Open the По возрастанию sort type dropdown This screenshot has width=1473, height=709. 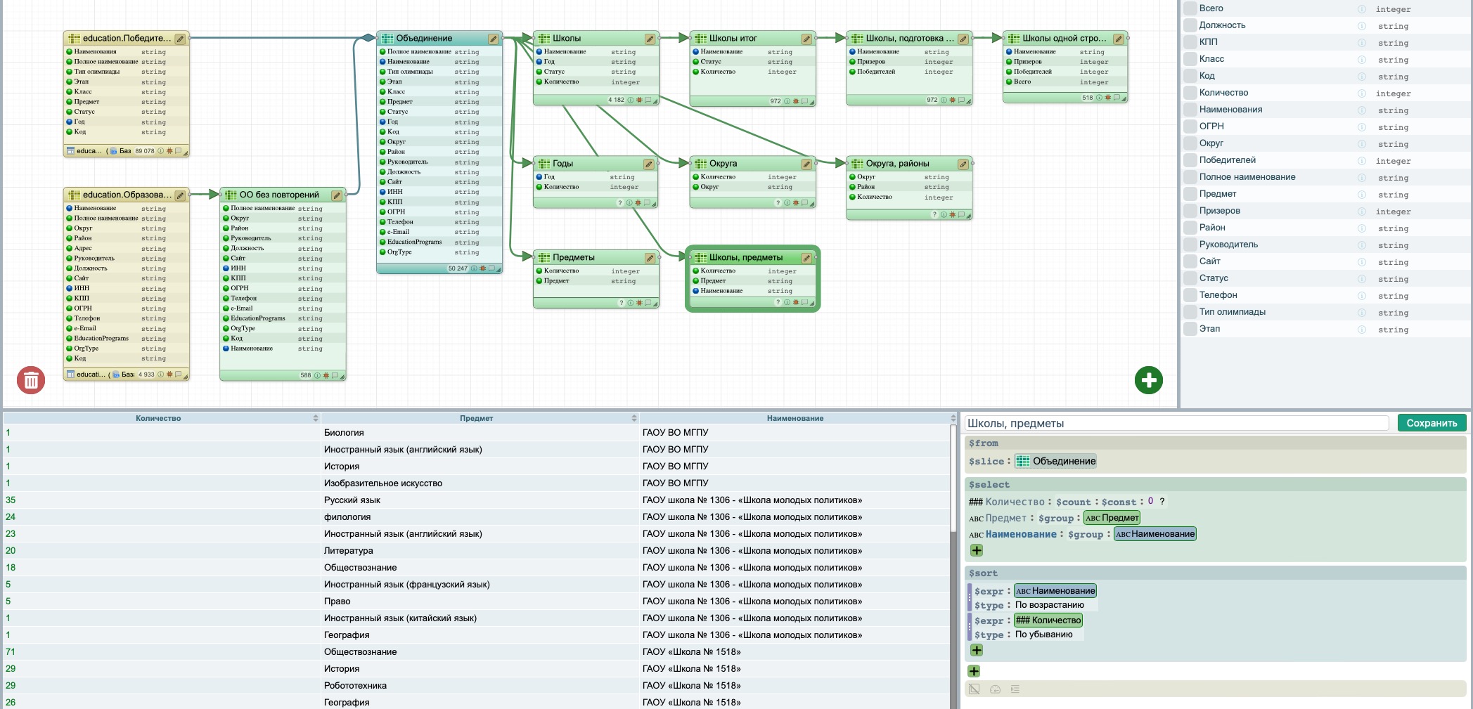coord(1049,605)
